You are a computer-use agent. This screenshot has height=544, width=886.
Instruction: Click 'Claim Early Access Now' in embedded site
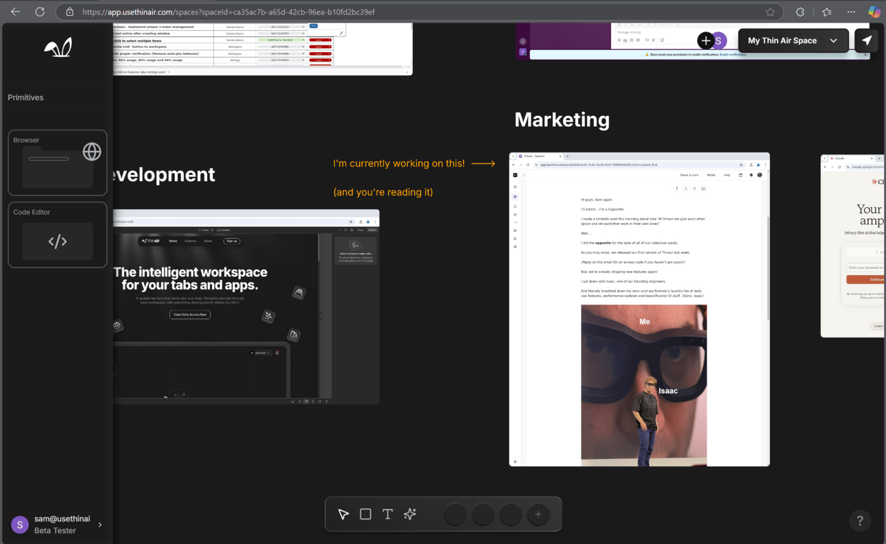[190, 314]
